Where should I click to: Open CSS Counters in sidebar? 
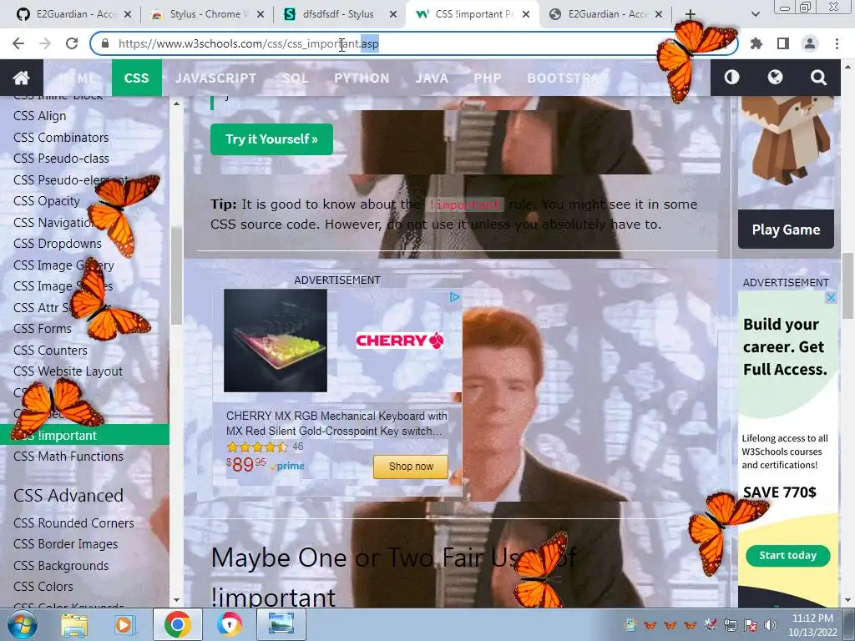50,351
